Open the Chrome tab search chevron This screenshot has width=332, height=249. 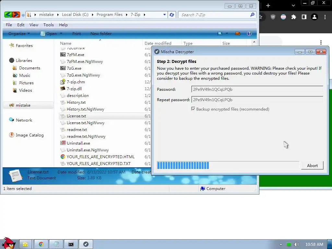click(x=293, y=6)
